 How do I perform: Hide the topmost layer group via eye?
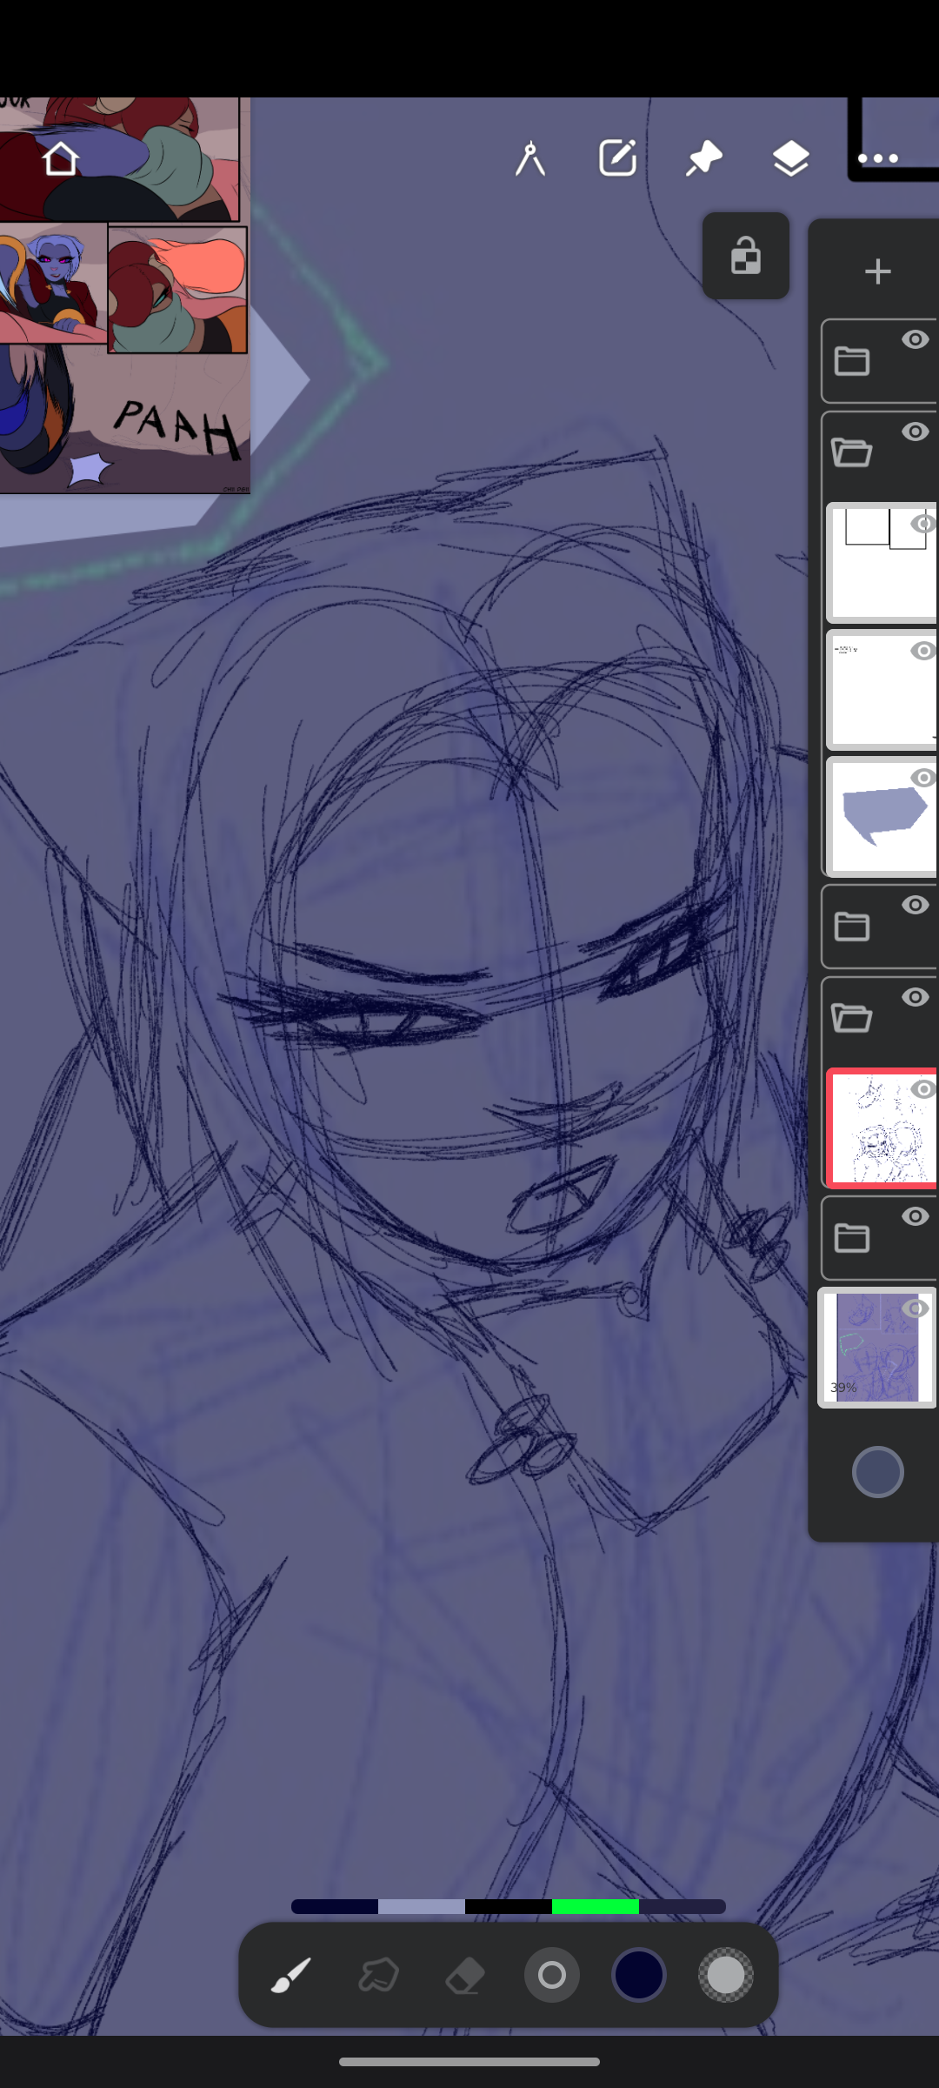point(915,340)
